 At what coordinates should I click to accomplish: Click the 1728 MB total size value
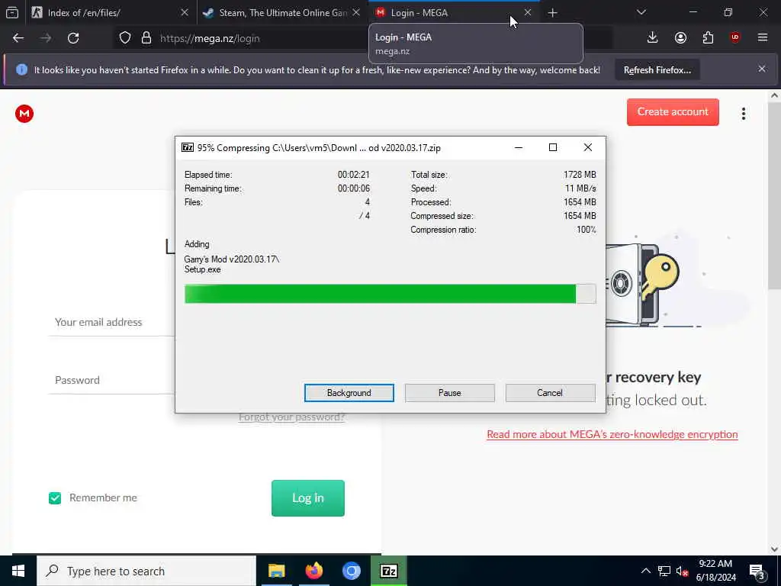point(580,175)
